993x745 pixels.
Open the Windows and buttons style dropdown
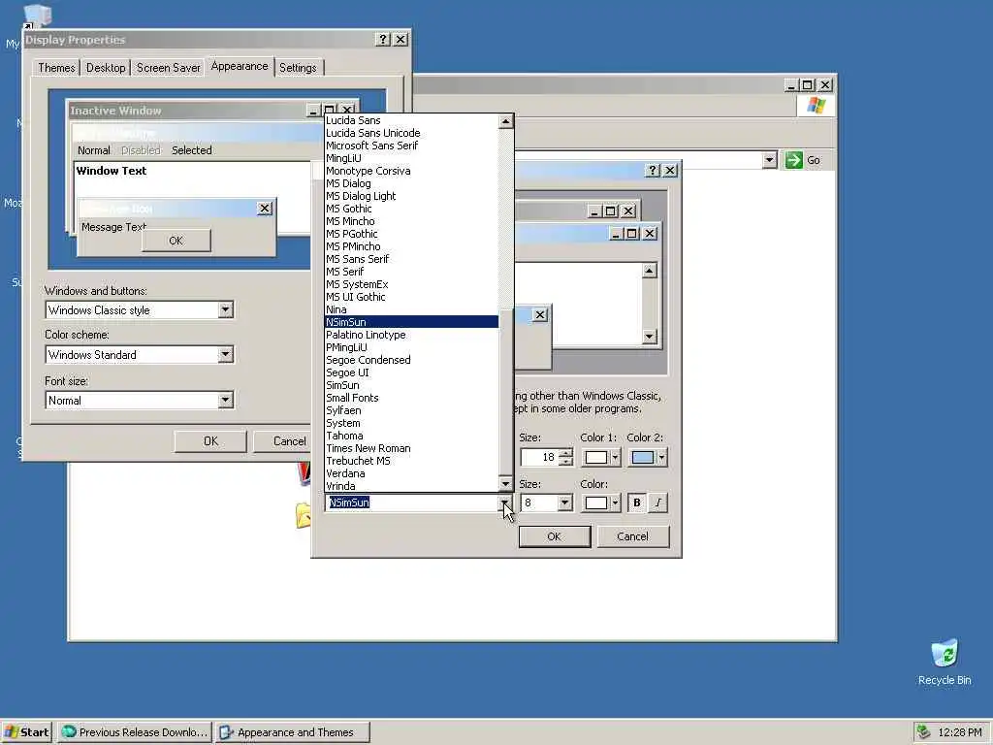click(x=225, y=309)
